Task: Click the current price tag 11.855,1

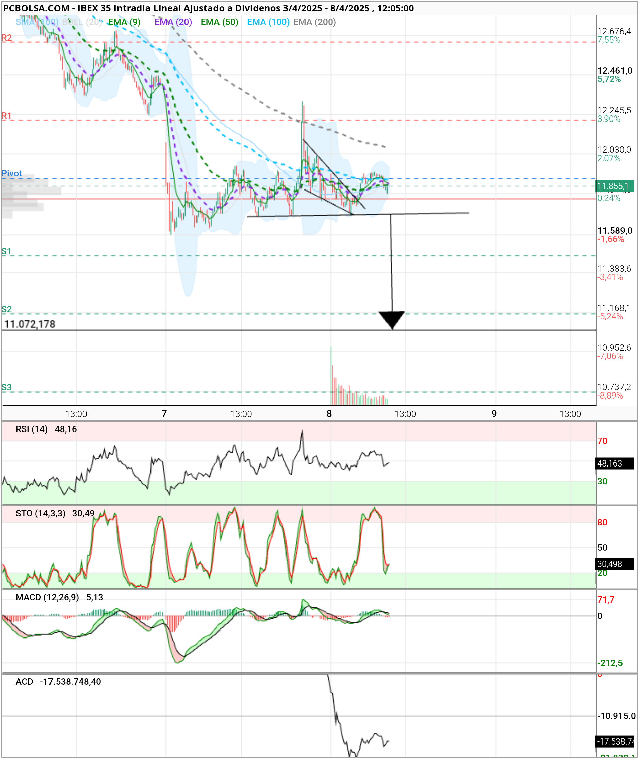Action: 615,186
